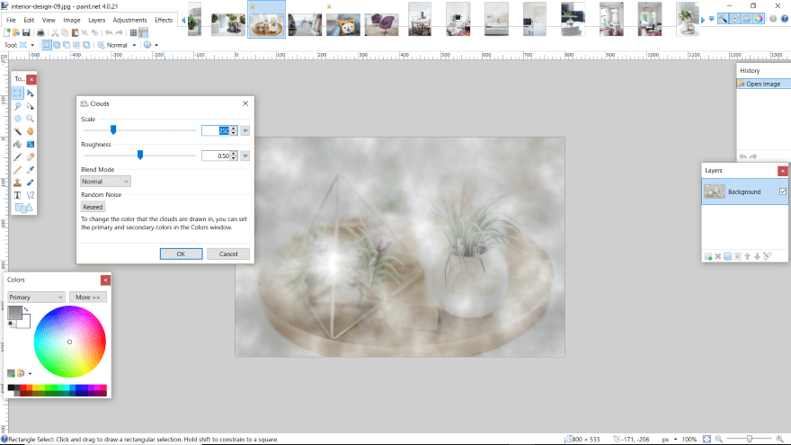Select the Lasso Select tool
Screen dimensions: 791x445
18,106
